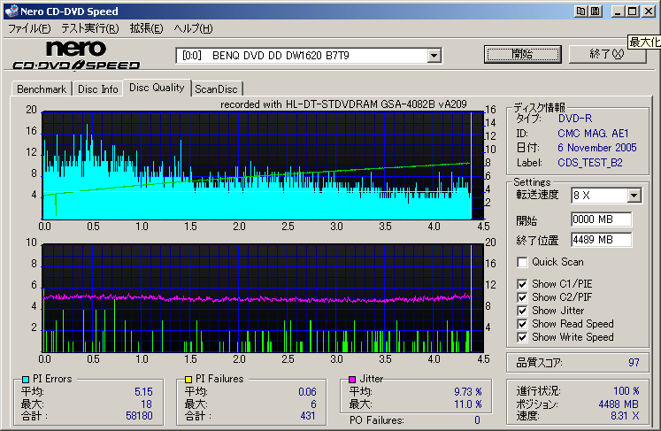The width and height of the screenshot is (661, 431).
Task: Click the speed value 8.31 X
Action: 625,416
